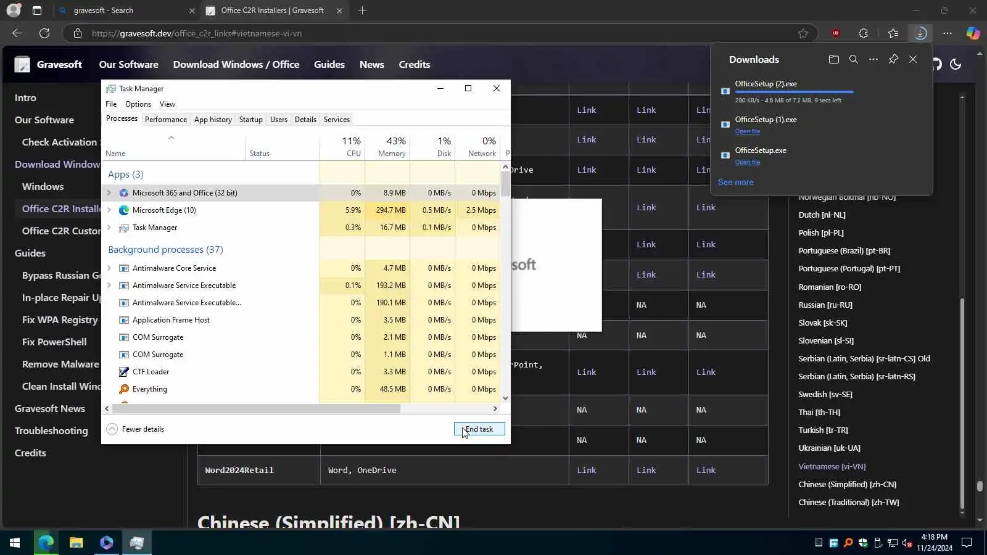
Task: Open a new tab with the plus icon
Action: coord(362,10)
